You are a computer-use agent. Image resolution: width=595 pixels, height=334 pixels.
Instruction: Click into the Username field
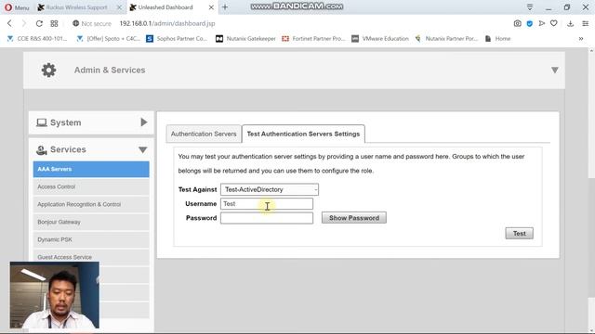tap(267, 204)
